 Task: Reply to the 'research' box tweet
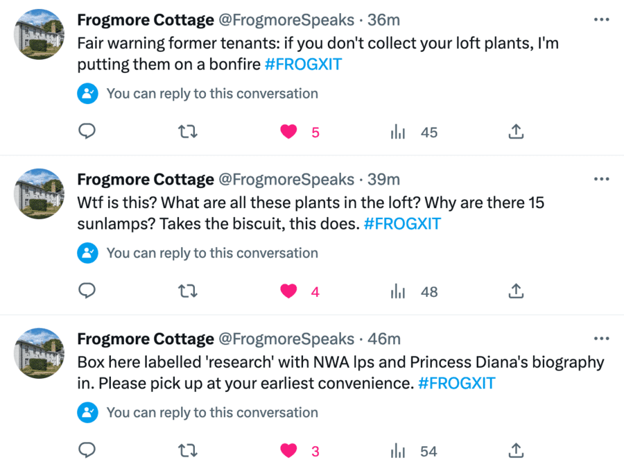(x=87, y=451)
